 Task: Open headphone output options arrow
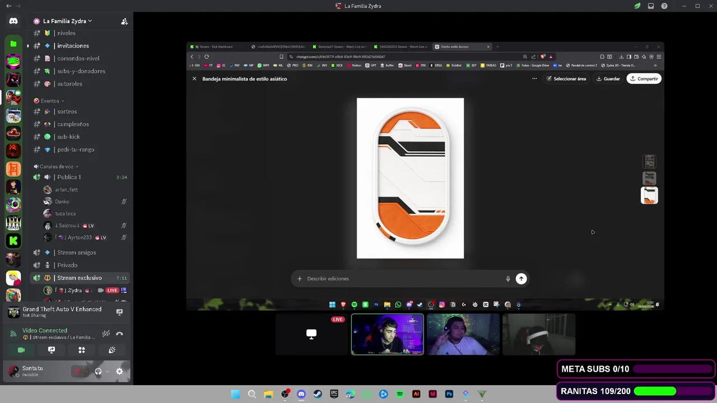pos(107,371)
